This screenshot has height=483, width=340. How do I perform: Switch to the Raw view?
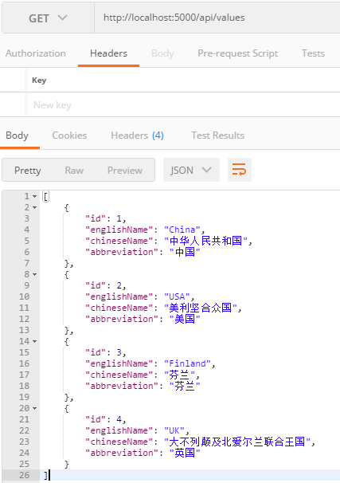(x=74, y=171)
